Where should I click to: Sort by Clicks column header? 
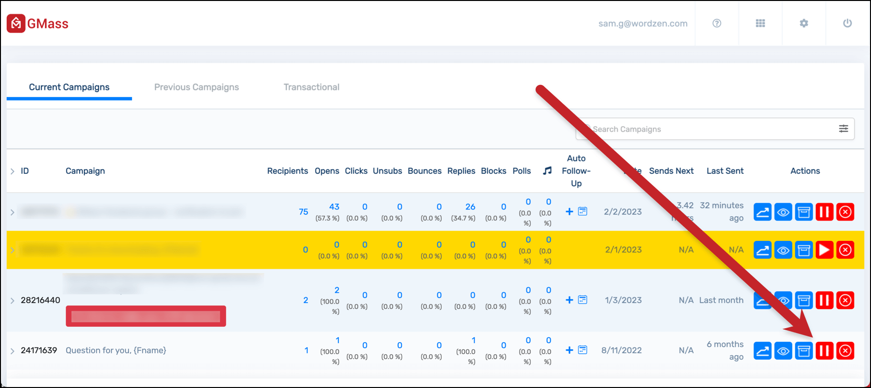point(356,171)
